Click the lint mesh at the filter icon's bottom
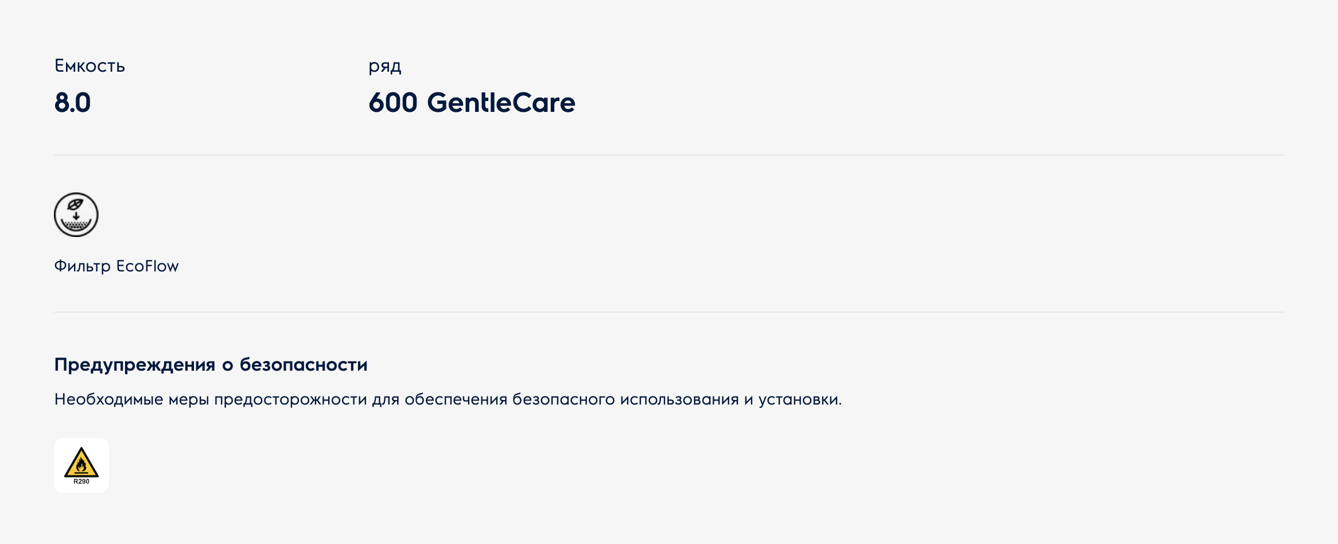Viewport: 1338px width, 544px height. (76, 226)
